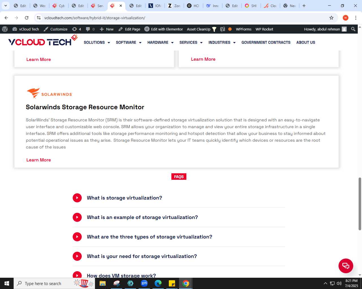Click the vCloud Tech logo
The height and width of the screenshot is (289, 362).
tap(43, 41)
